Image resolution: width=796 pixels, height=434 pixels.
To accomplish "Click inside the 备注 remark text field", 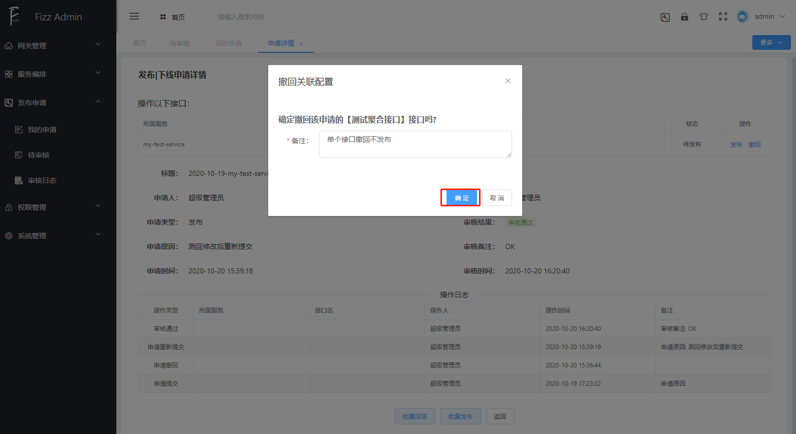I will point(416,144).
